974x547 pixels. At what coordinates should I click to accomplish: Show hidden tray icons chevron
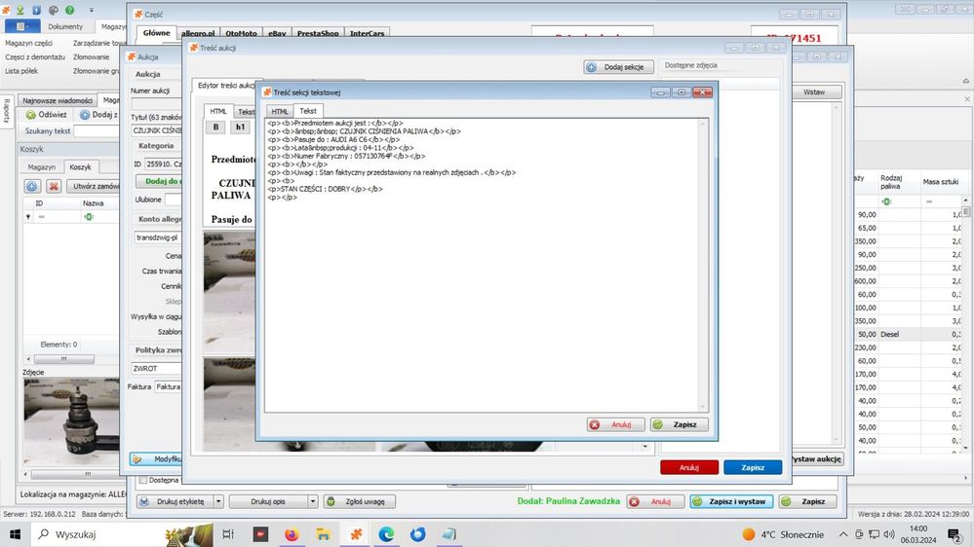843,534
